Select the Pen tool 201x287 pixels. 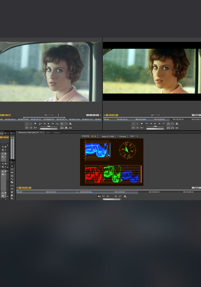[12, 192]
